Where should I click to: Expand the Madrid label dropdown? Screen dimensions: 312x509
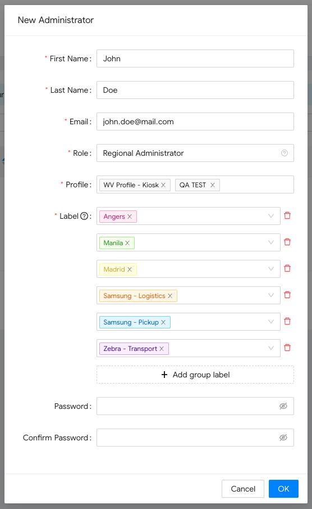click(271, 269)
